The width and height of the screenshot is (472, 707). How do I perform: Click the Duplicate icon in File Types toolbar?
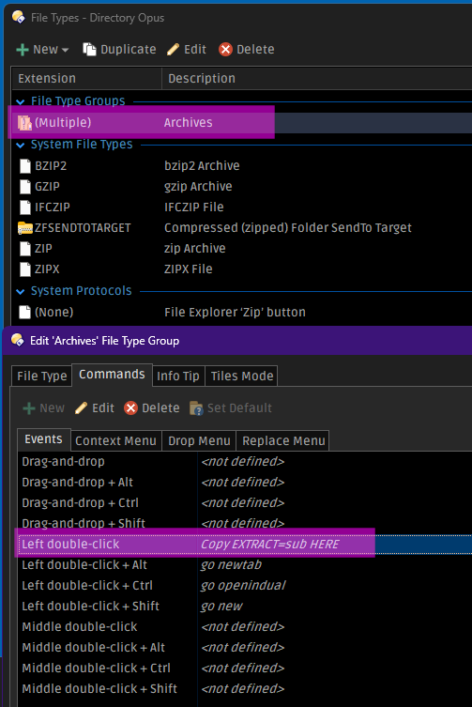click(89, 49)
